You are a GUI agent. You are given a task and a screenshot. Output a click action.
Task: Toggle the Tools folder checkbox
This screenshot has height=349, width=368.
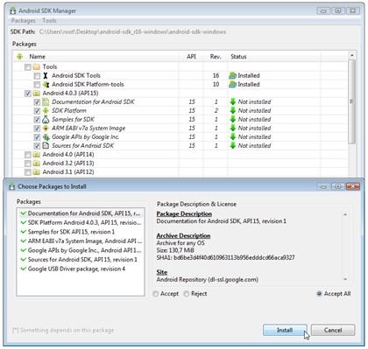click(x=28, y=67)
